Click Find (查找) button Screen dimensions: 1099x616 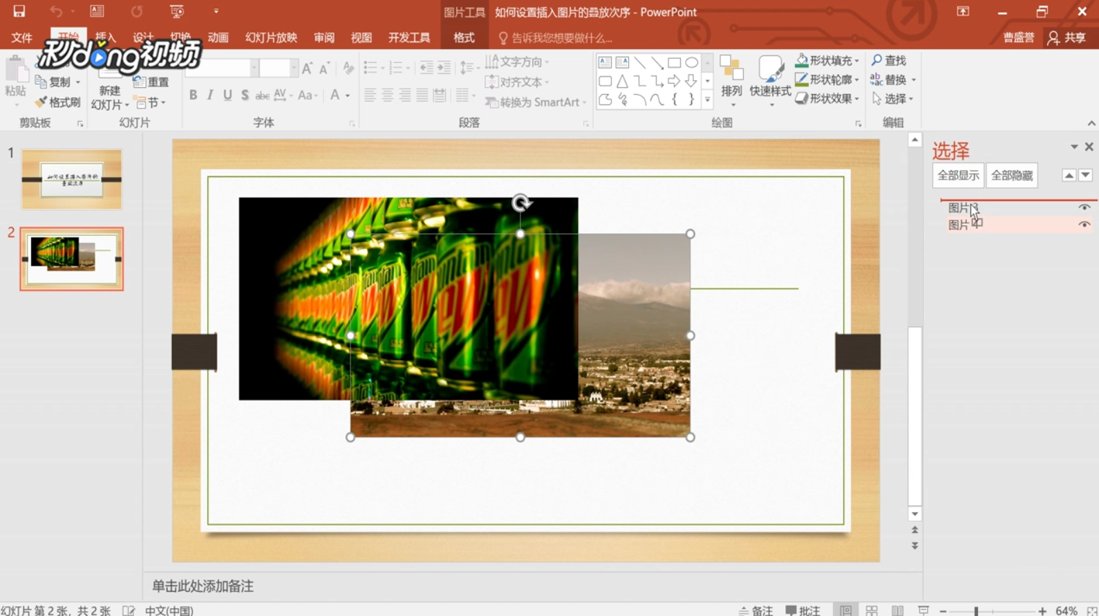pos(889,61)
